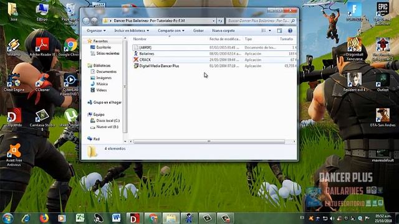
Task: Sort by Tamaño column header
Action: (286, 39)
